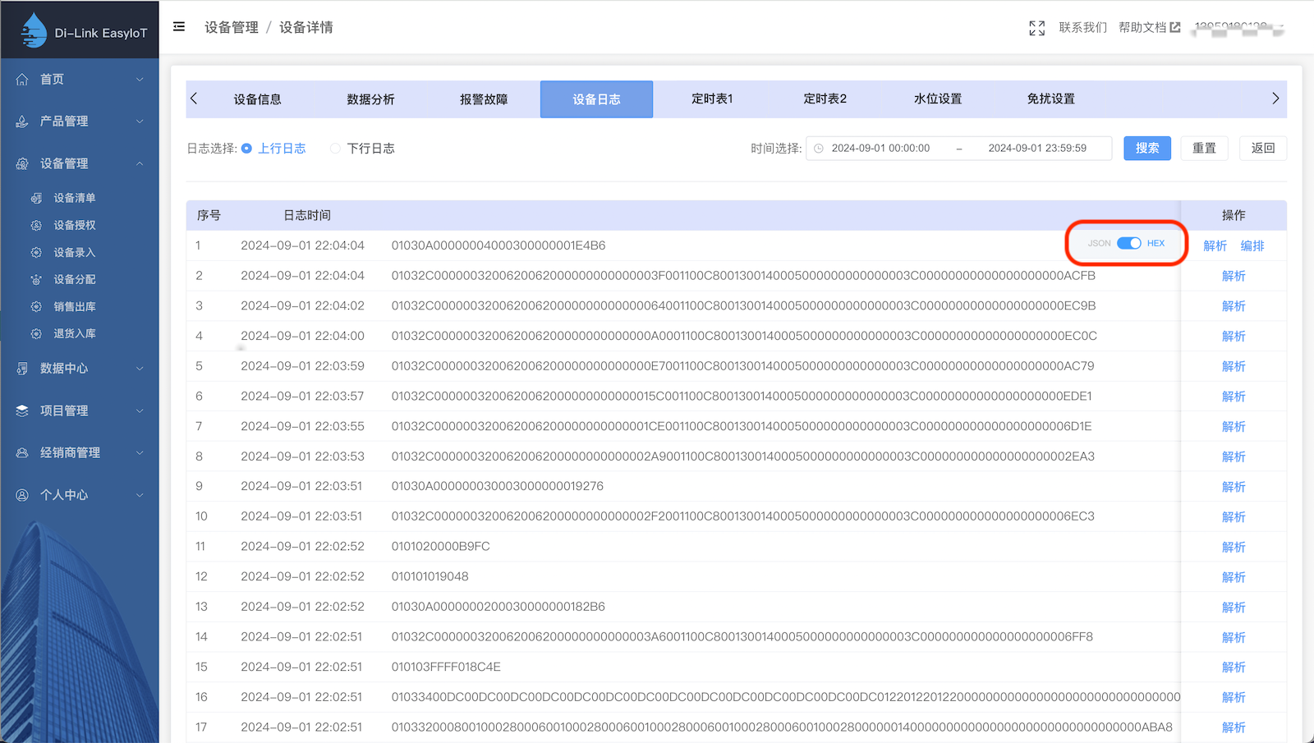Click the 设备分配 submenu icon
This screenshot has width=1314, height=743.
pyautogui.click(x=36, y=279)
